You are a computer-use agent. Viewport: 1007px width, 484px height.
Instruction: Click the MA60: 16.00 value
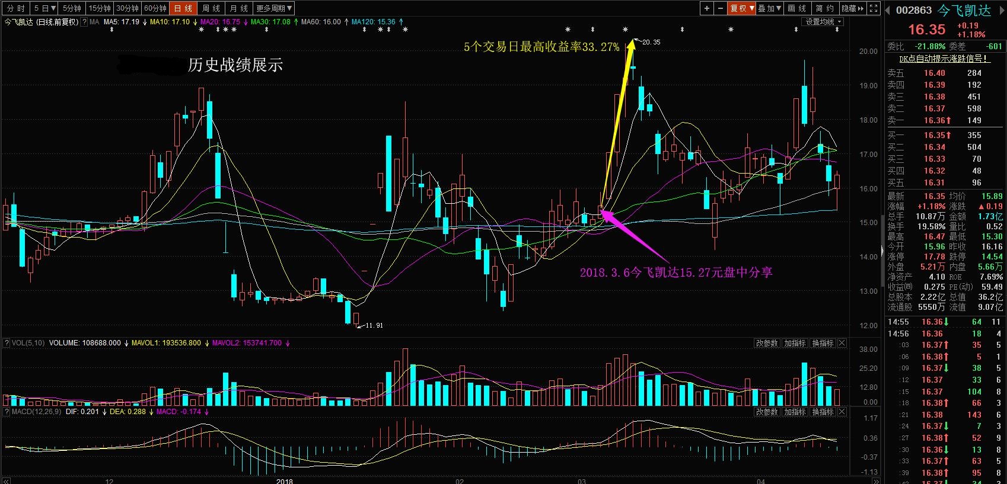point(321,22)
